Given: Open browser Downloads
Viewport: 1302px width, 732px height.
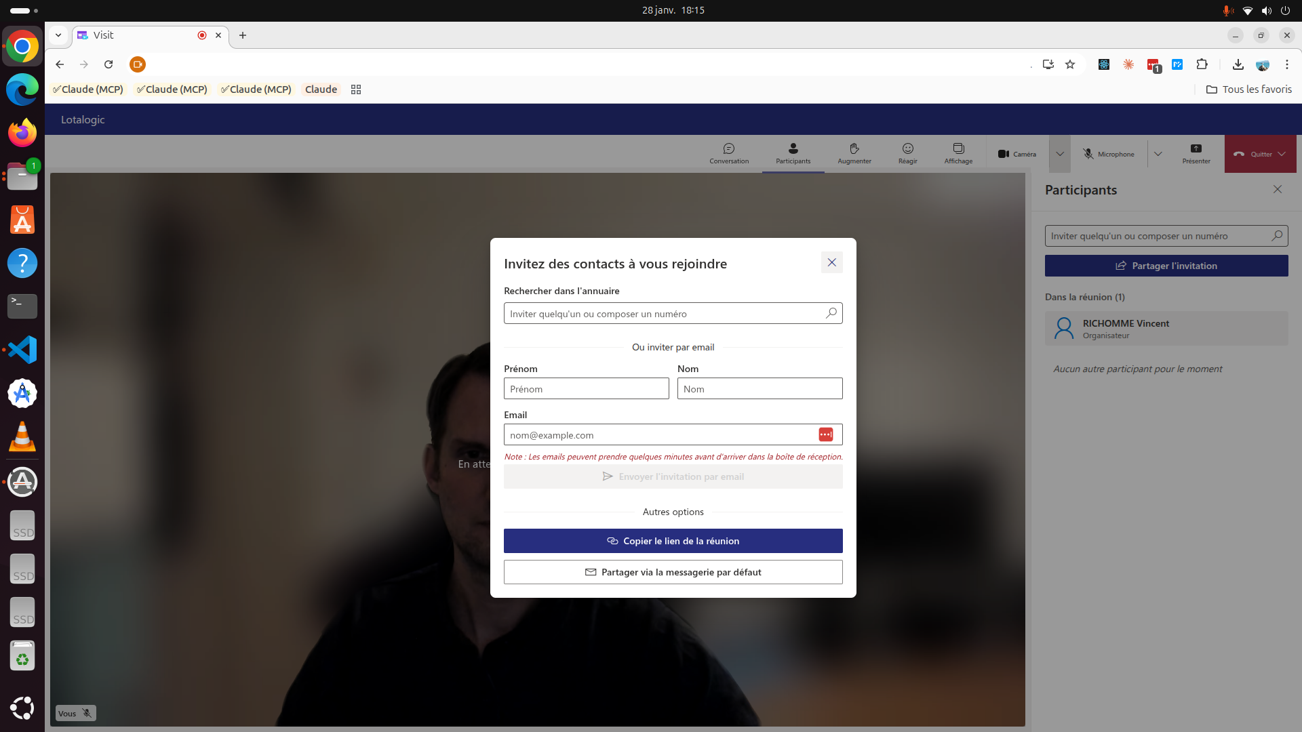Looking at the screenshot, I should click(x=1238, y=64).
